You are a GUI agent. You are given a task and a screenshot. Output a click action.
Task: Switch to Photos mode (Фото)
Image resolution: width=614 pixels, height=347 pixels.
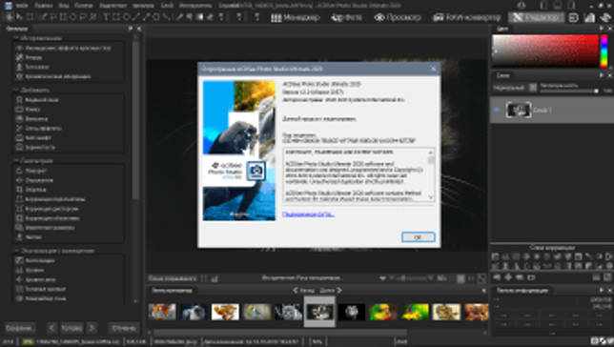point(347,17)
